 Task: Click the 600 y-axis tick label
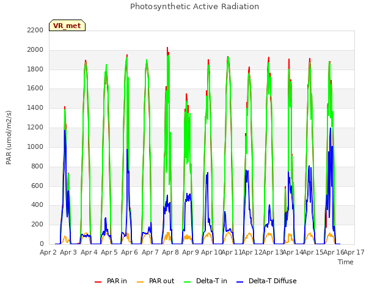tap(37, 186)
